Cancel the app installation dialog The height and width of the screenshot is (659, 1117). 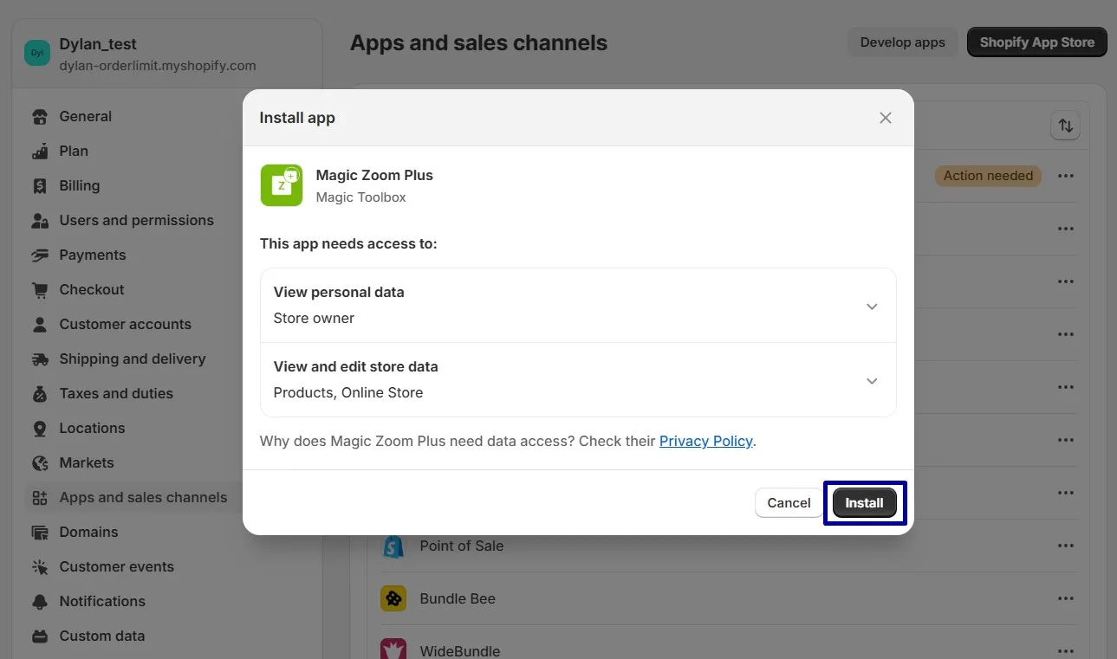789,503
